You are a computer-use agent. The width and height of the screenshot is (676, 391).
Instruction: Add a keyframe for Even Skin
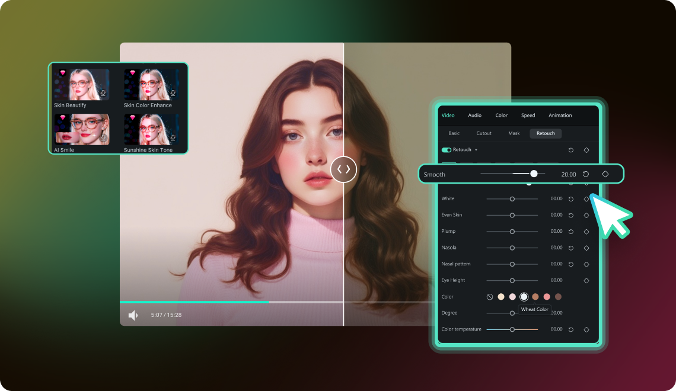[x=586, y=215]
